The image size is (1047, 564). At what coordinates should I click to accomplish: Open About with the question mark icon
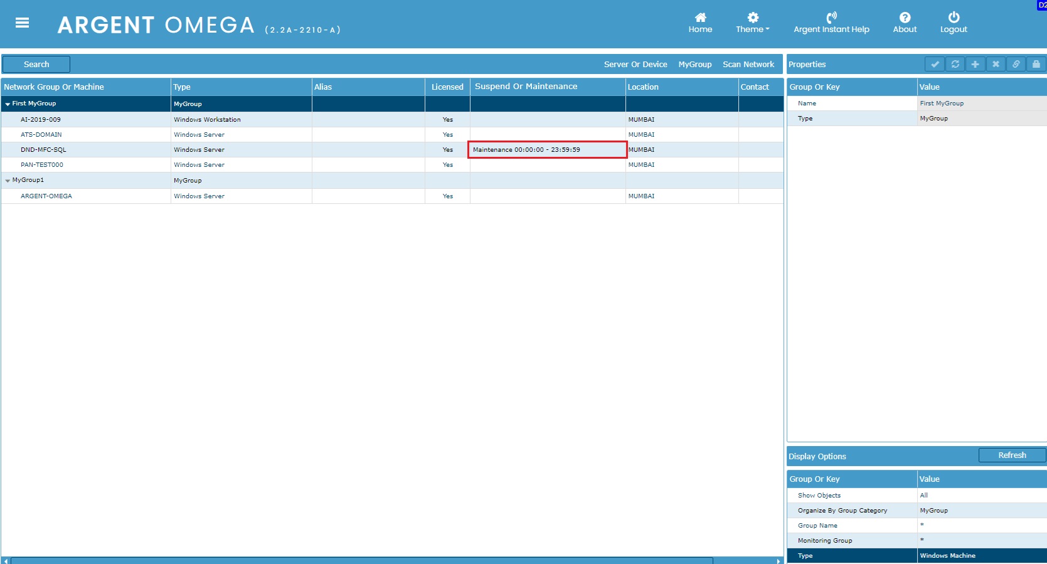click(x=905, y=18)
